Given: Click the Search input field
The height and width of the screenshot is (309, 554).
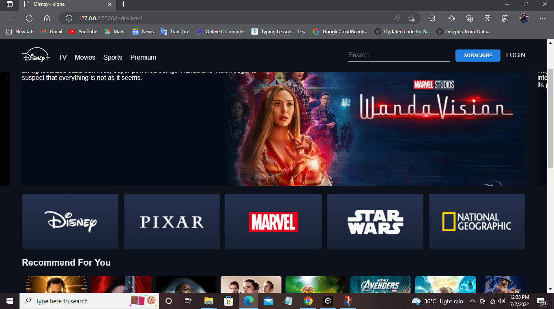Looking at the screenshot, I should (x=399, y=55).
